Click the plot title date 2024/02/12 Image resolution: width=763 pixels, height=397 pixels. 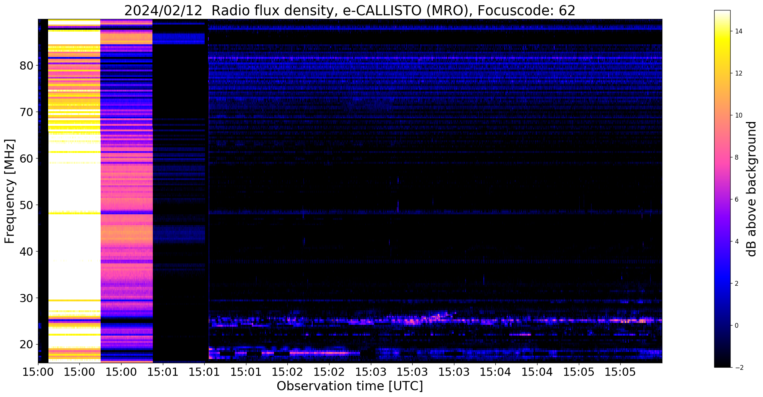tap(163, 11)
